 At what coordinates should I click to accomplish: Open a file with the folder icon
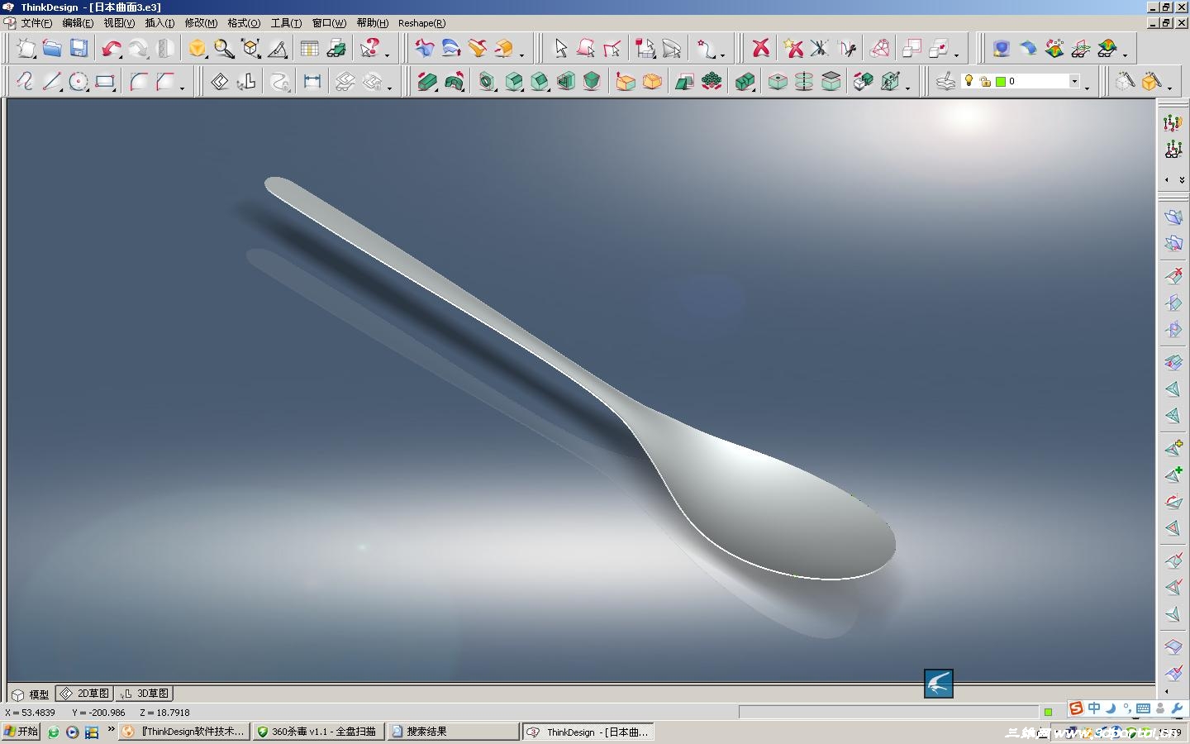(52, 49)
